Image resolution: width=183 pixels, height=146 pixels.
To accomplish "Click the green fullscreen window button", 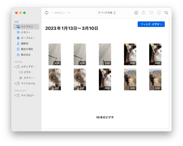I will pyautogui.click(x=24, y=13).
